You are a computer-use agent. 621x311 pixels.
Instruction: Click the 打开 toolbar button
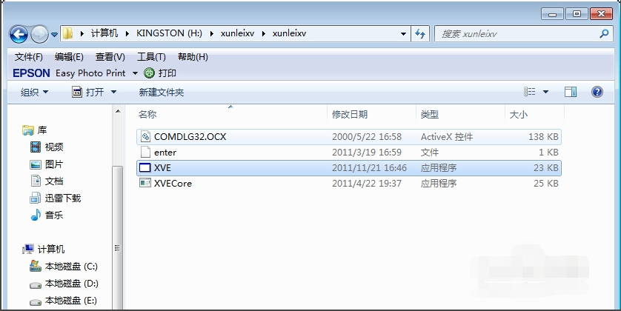click(88, 93)
